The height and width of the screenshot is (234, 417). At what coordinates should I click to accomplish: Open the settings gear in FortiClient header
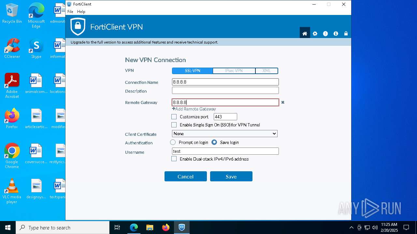tap(315, 33)
